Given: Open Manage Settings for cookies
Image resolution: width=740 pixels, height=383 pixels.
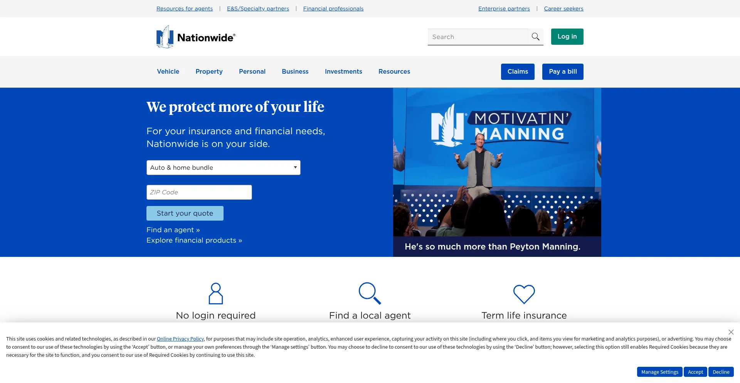Looking at the screenshot, I should 660,372.
